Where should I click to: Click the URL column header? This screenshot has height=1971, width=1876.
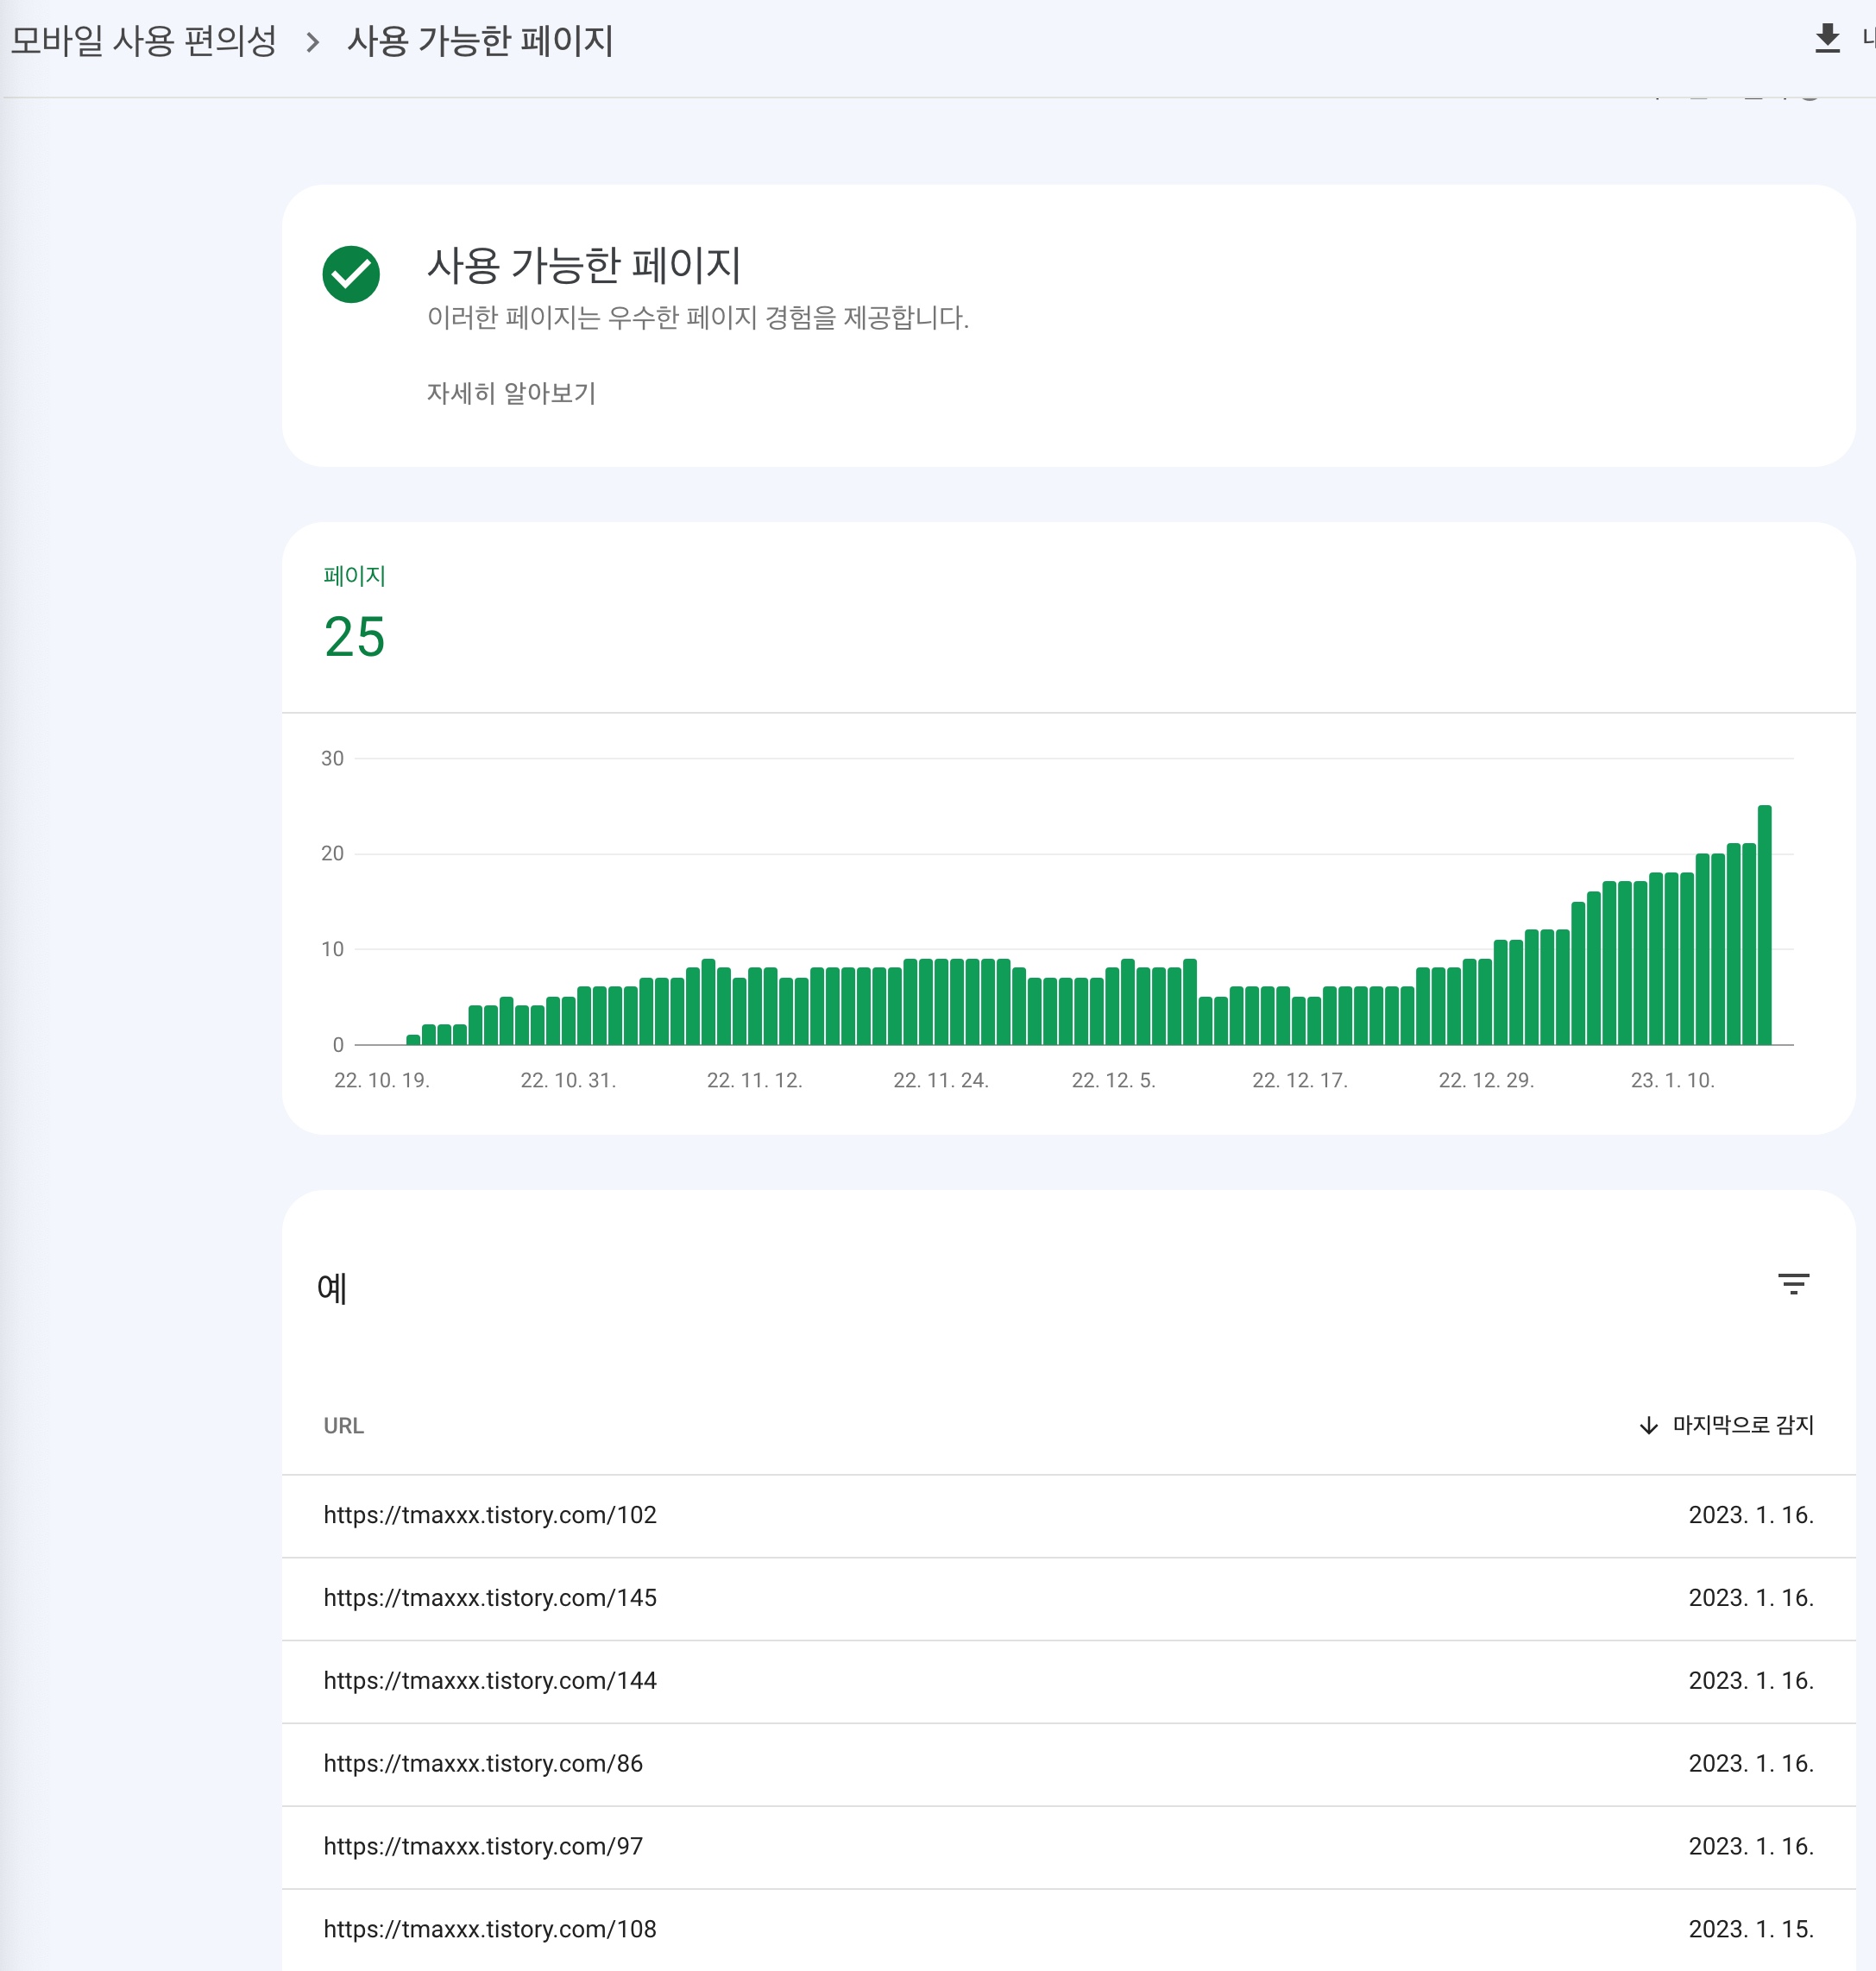click(343, 1425)
